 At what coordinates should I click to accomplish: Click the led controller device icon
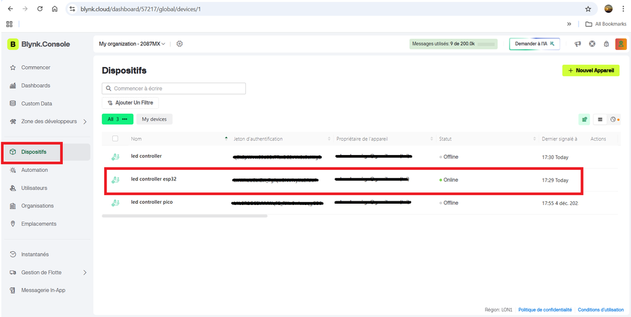[x=115, y=157]
